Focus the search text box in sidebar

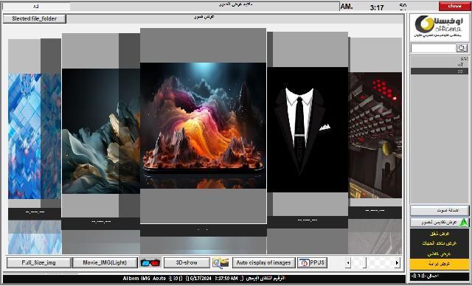click(434, 48)
